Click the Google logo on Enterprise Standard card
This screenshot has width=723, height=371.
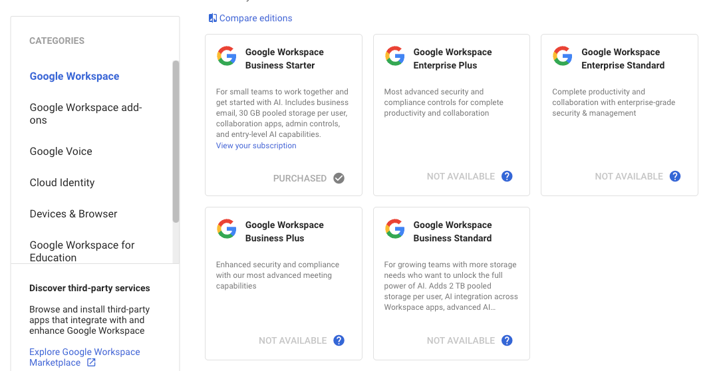(563, 57)
